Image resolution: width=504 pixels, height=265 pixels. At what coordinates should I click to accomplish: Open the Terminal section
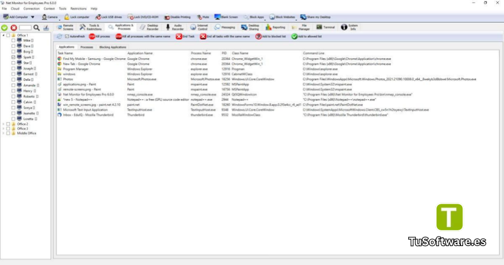click(x=326, y=27)
